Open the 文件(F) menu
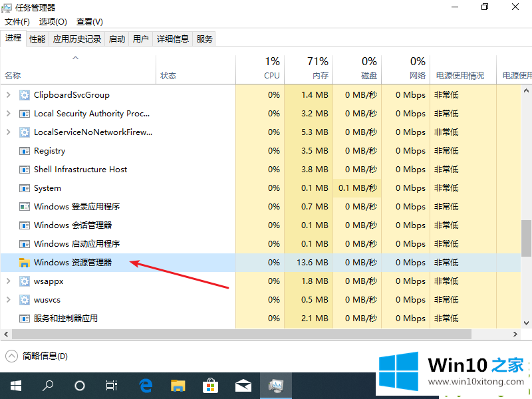This screenshot has width=532, height=399. pyautogui.click(x=17, y=22)
